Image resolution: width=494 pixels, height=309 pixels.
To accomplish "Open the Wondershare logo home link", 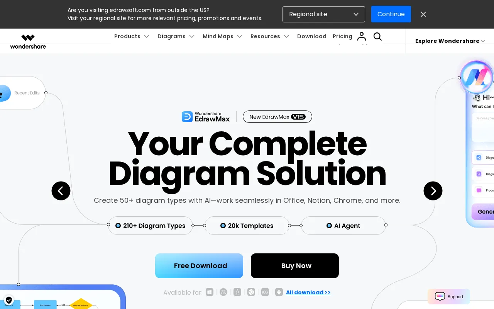I will click(x=28, y=42).
